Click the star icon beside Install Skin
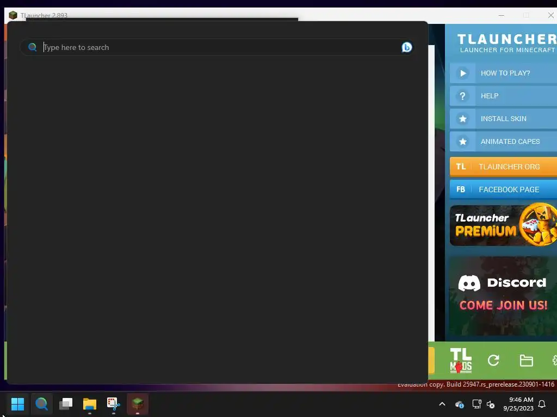The width and height of the screenshot is (557, 417). click(462, 119)
